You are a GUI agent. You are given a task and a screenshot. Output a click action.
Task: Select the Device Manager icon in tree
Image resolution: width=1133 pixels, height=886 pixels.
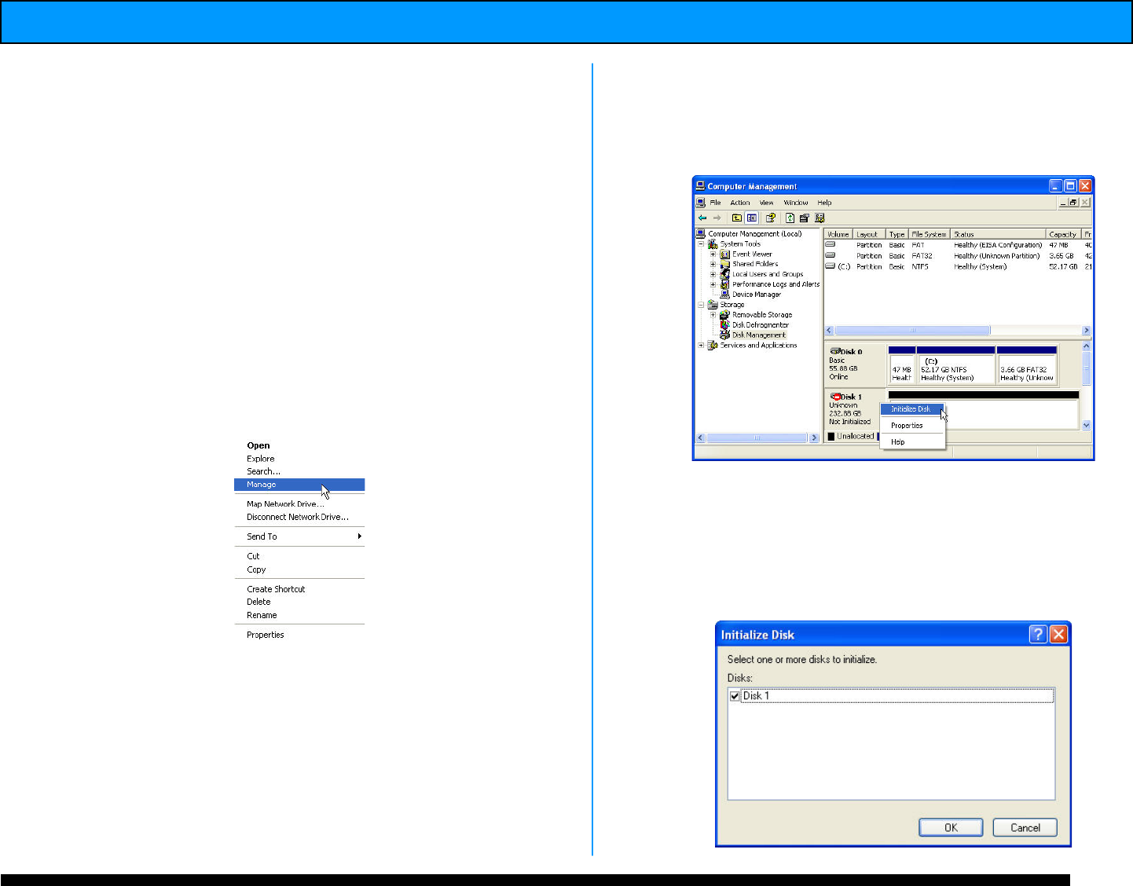(725, 295)
